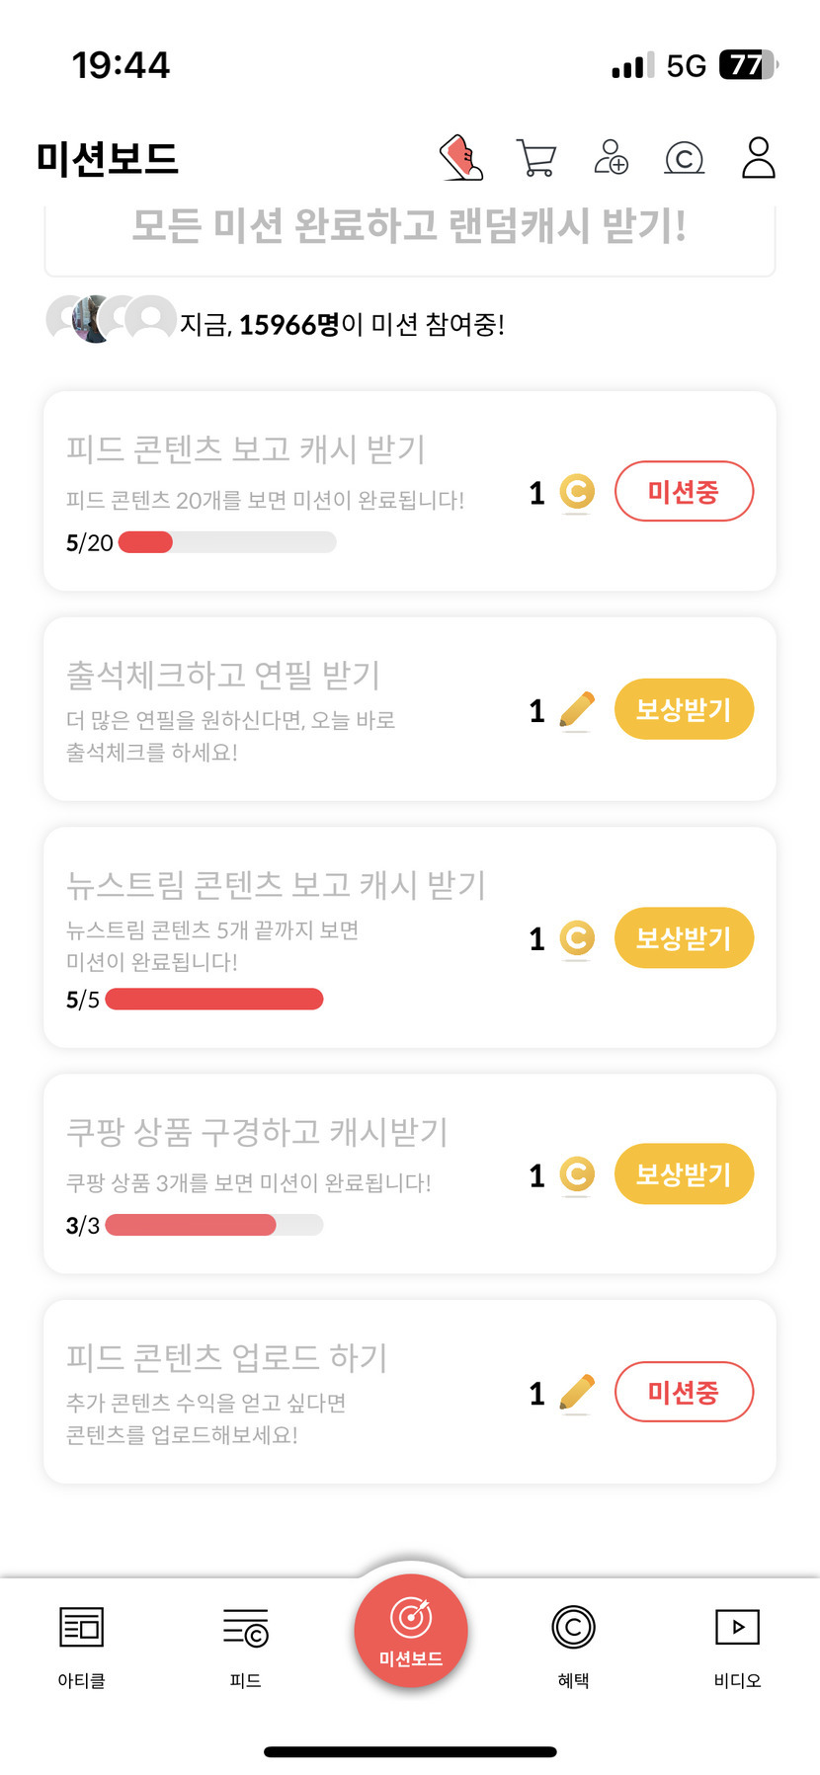Tap the 5/20 feed progress bar

227,542
